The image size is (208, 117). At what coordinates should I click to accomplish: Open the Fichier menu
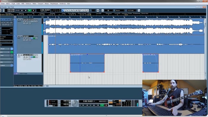point(3,4)
